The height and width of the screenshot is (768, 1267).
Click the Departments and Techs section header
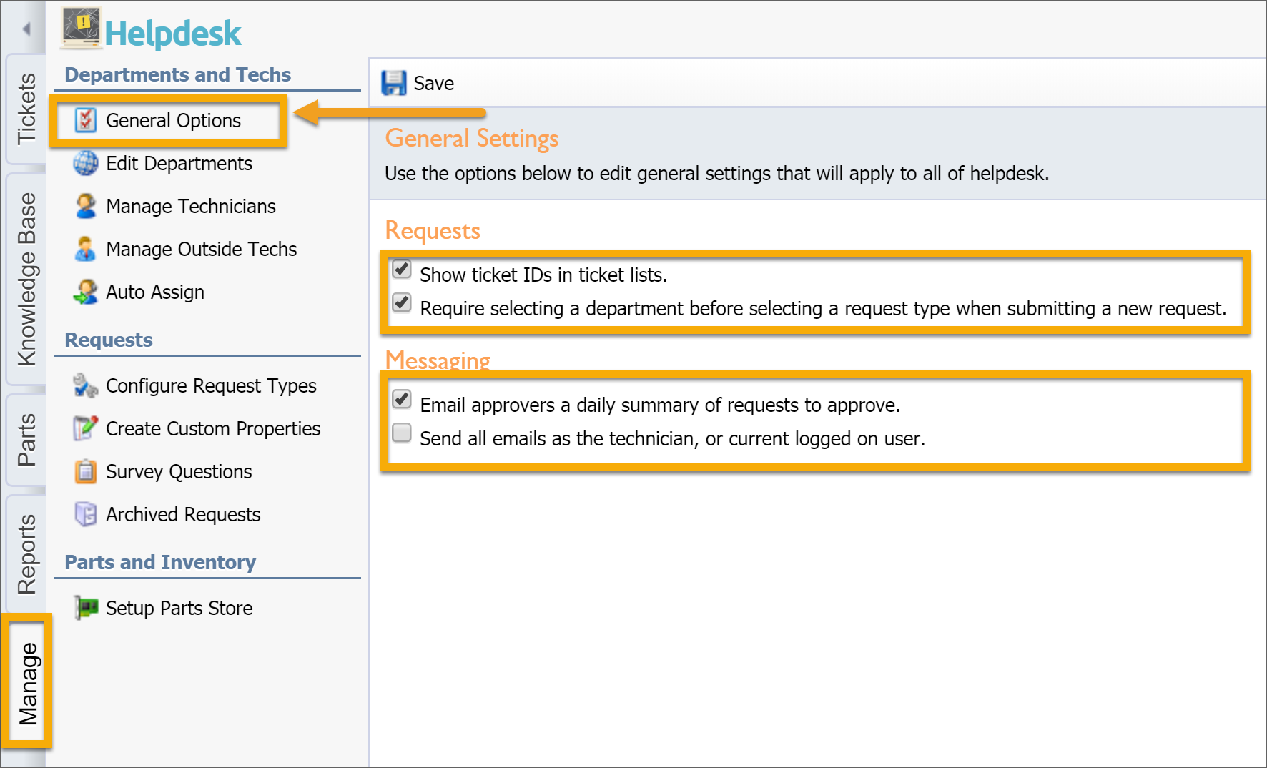[x=177, y=74]
